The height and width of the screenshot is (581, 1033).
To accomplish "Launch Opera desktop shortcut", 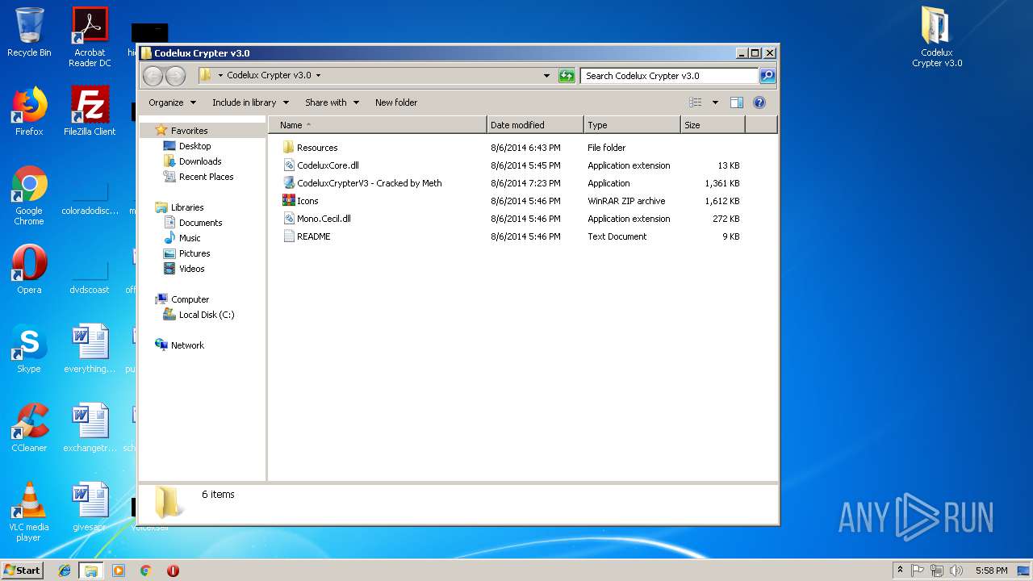I will click(29, 269).
